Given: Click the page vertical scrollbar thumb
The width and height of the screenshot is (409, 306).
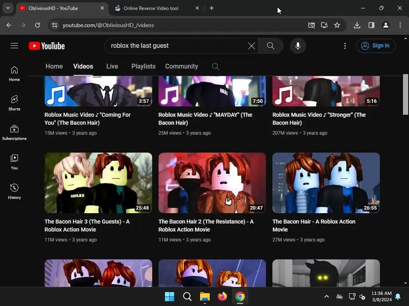Looking at the screenshot, I should (405, 94).
